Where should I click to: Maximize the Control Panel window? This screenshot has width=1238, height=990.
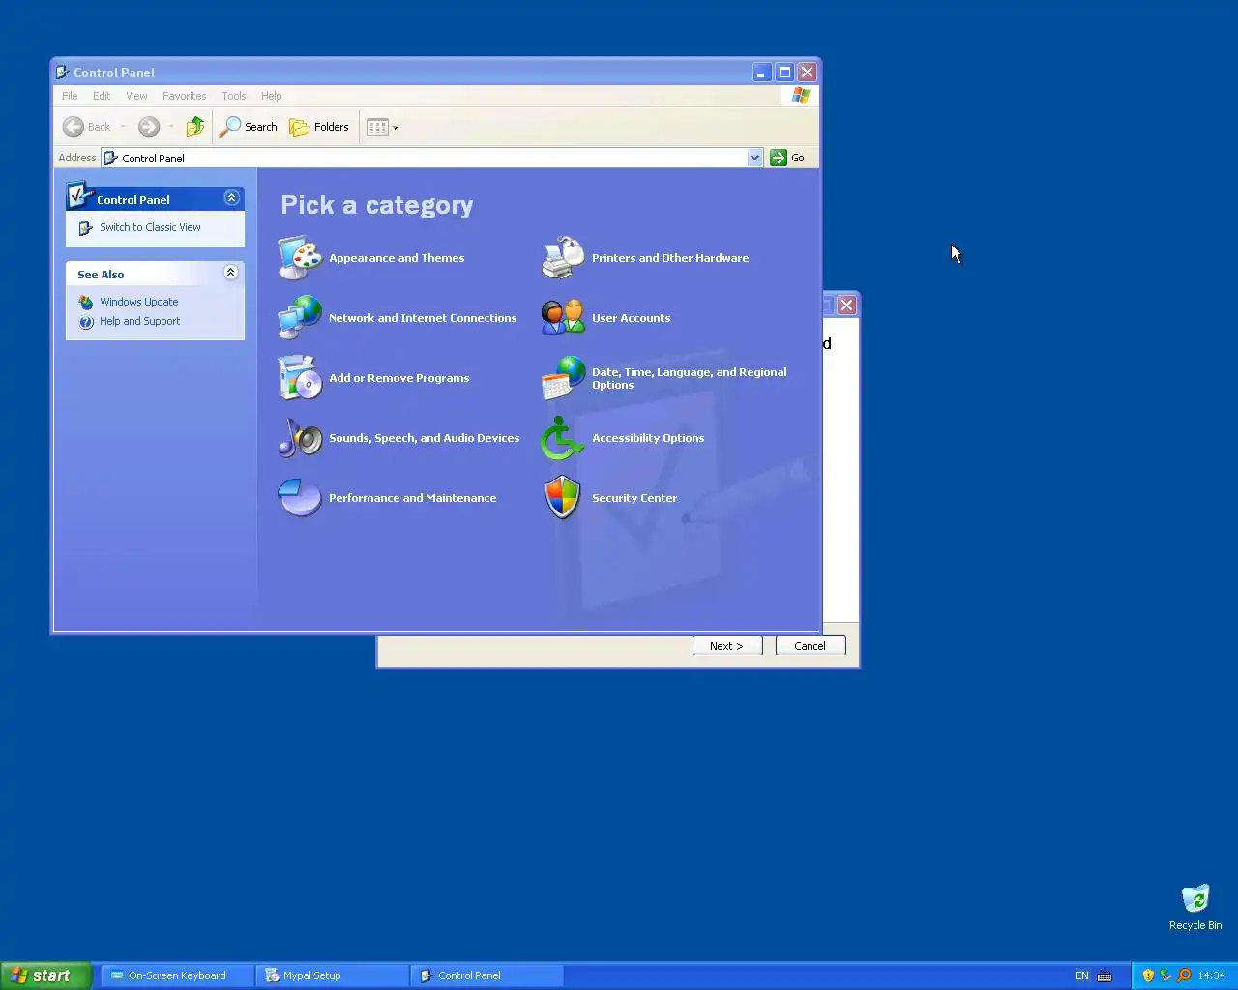pyautogui.click(x=784, y=73)
